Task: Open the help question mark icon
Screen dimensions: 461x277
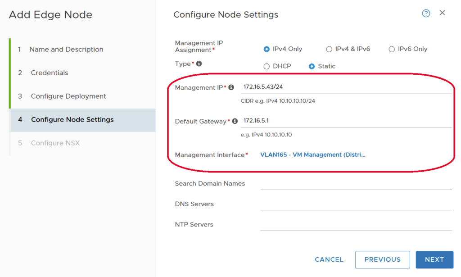Action: [426, 13]
